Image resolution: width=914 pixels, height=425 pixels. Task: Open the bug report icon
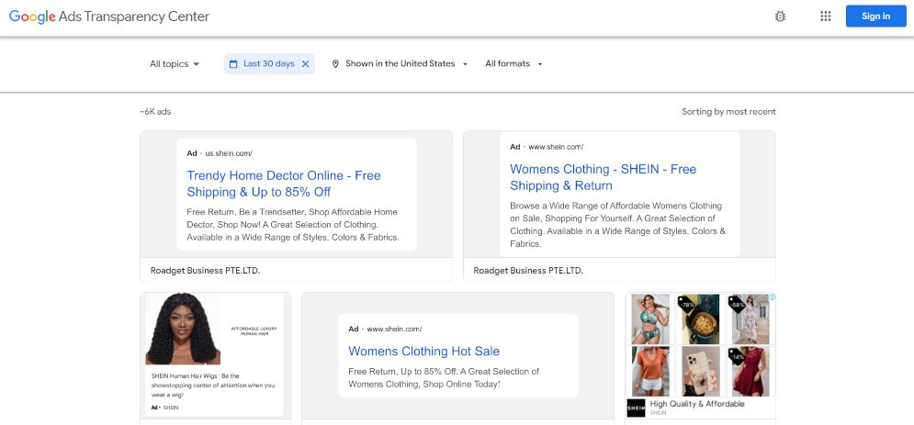point(780,17)
